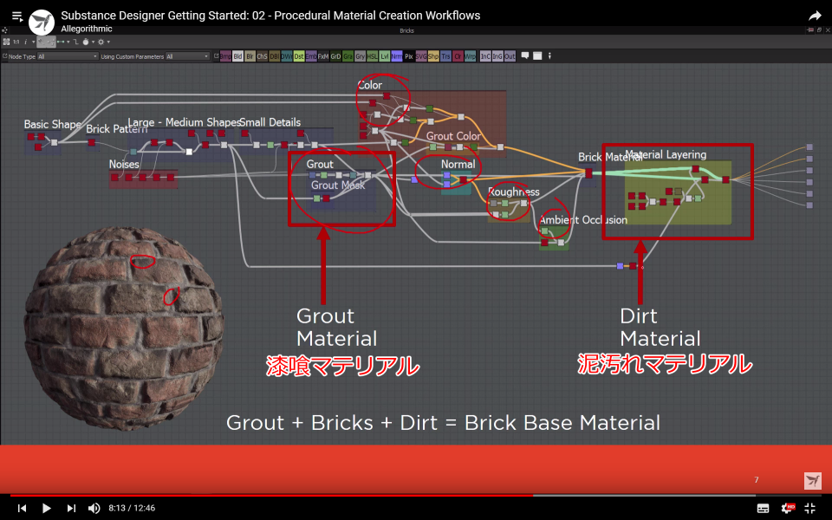Add a Grayscale Conversion (Gry) node
The height and width of the screenshot is (520, 832).
(360, 56)
